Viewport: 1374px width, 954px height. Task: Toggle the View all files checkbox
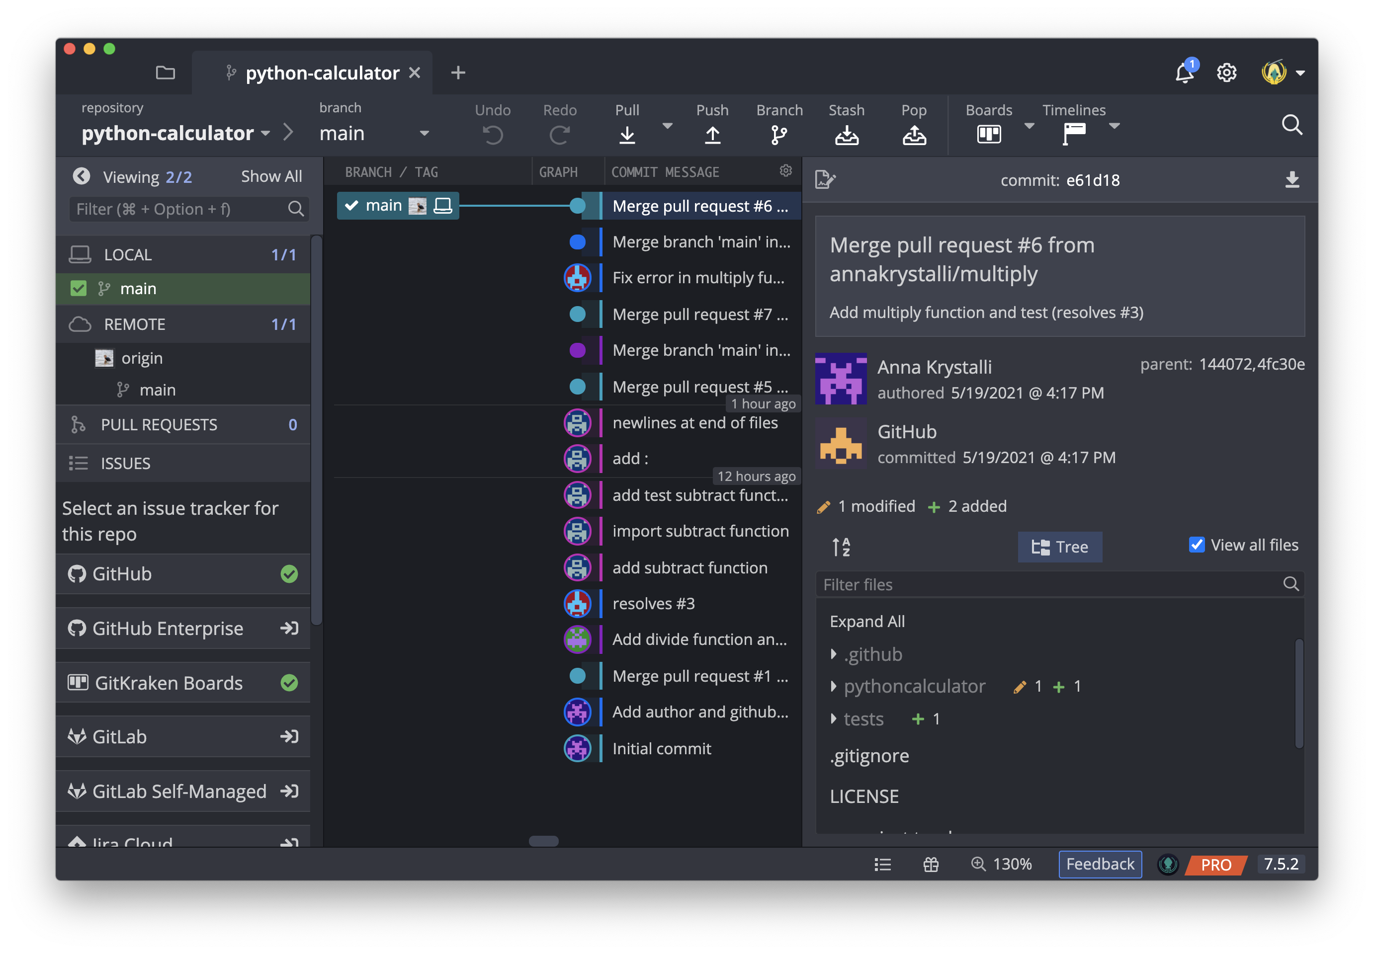click(1197, 545)
